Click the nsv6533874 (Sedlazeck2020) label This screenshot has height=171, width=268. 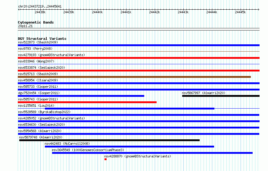click(42, 68)
